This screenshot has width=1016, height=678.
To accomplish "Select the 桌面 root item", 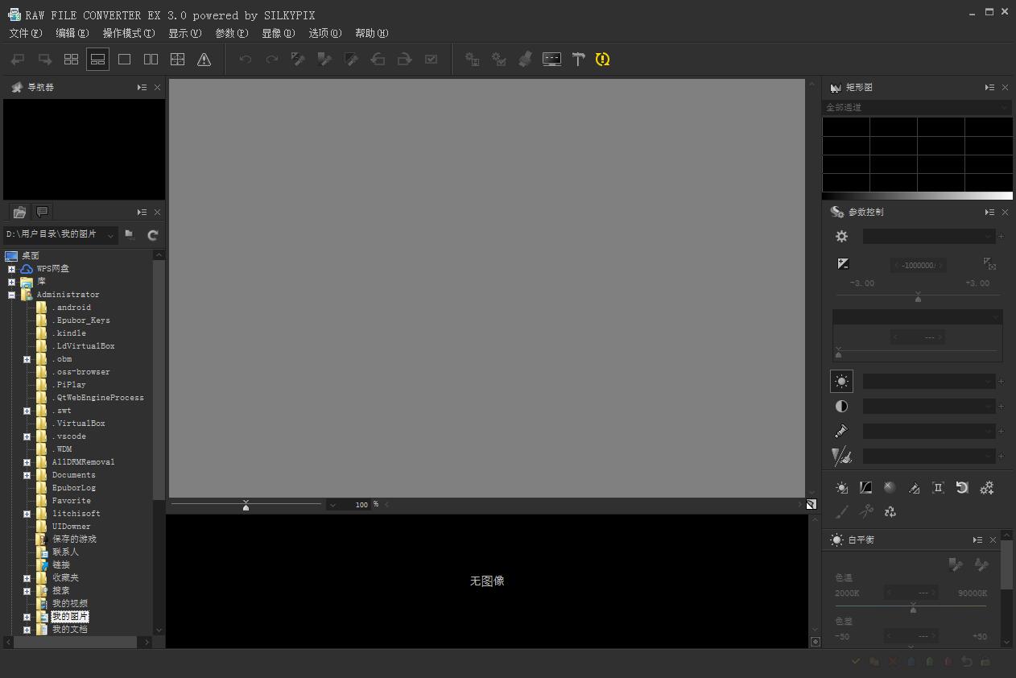I will [31, 256].
